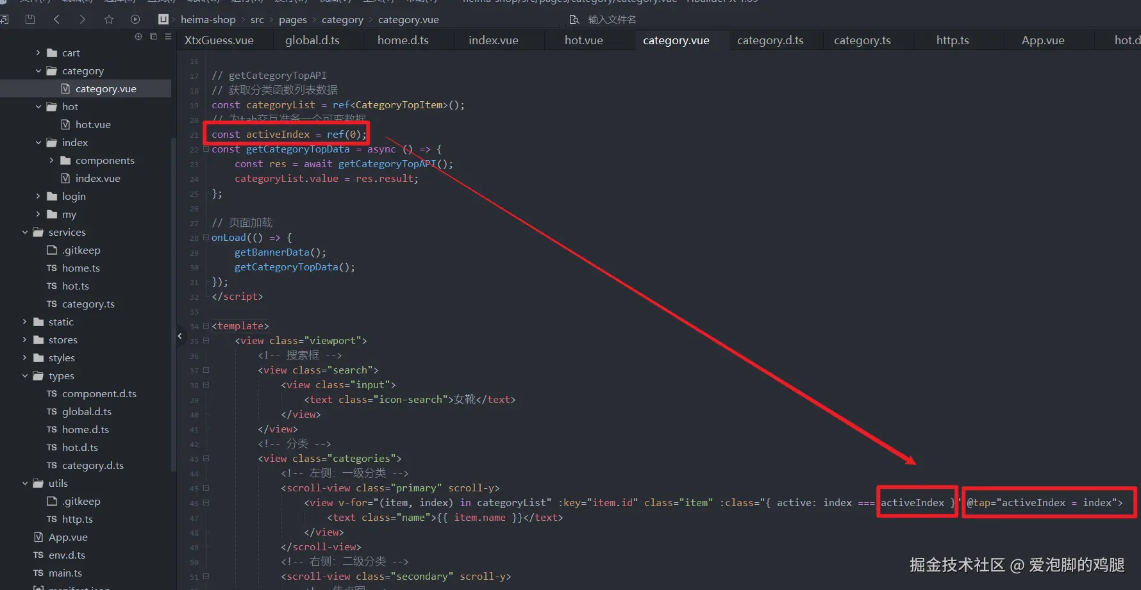Fold the v-for view at line 46
1141x590 pixels.
[x=206, y=503]
